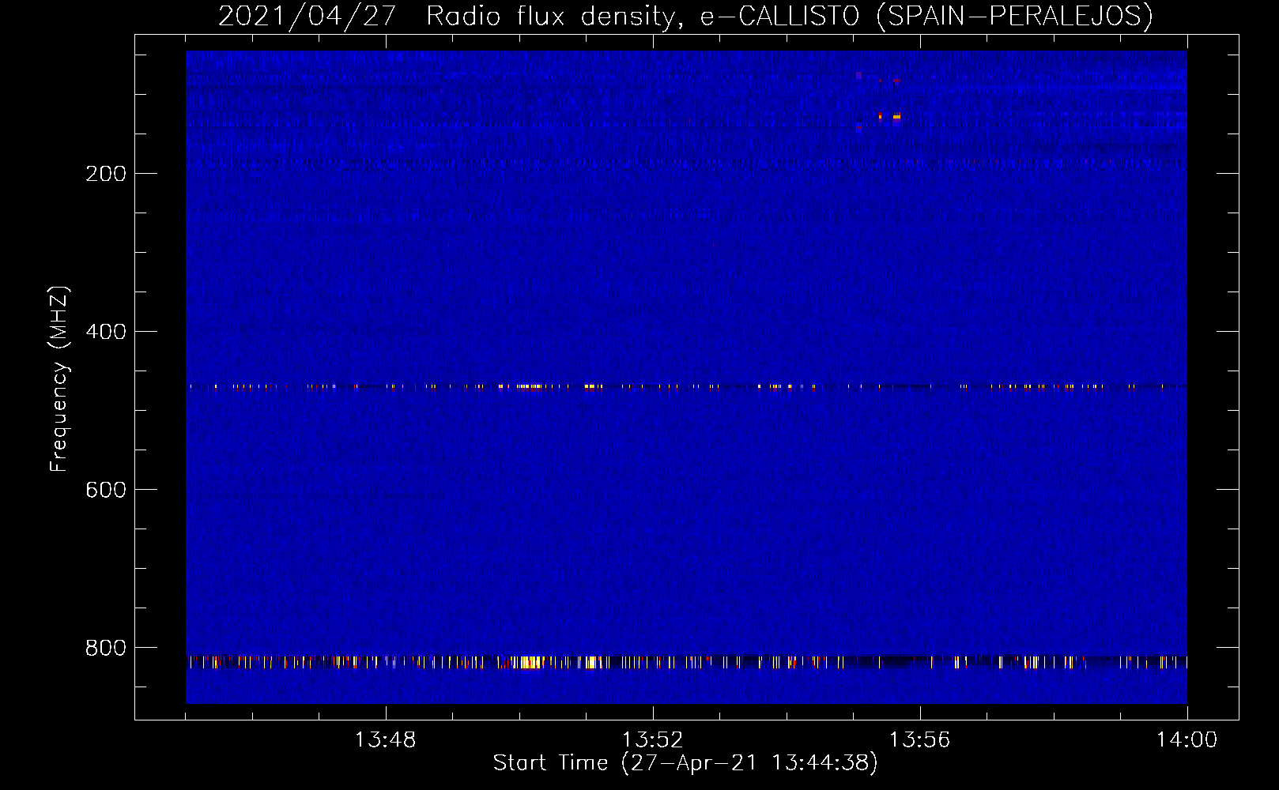Click the 14:00 time tick label
Viewport: 1279px width, 790px height.
pyautogui.click(x=1187, y=740)
